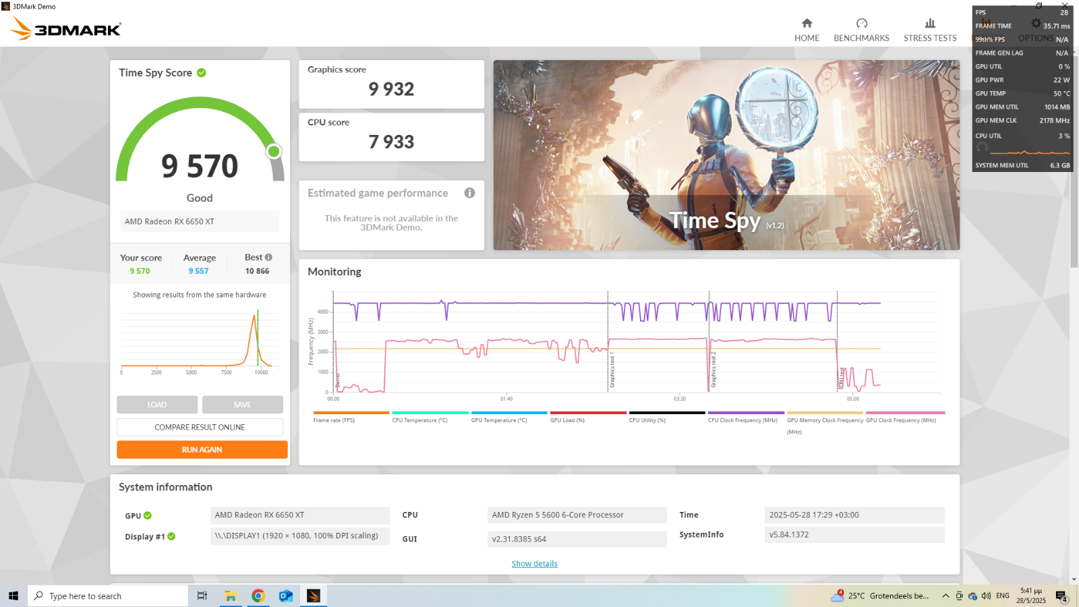Image resolution: width=1079 pixels, height=607 pixels.
Task: Open Task View icon
Action: coord(202,596)
